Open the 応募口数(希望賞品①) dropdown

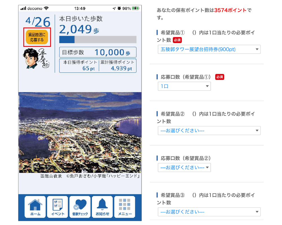(x=184, y=86)
